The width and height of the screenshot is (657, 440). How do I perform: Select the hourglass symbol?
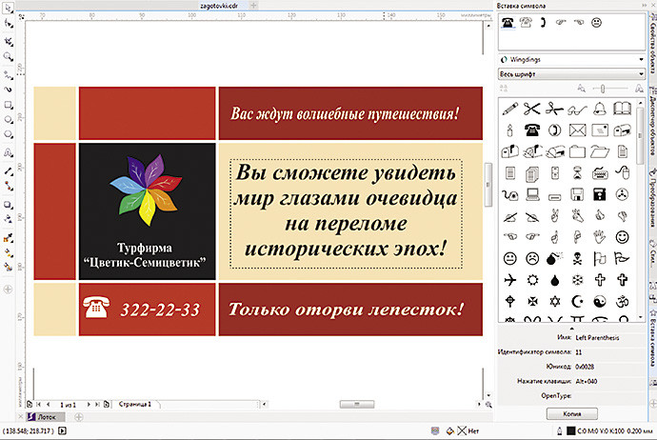click(x=577, y=173)
